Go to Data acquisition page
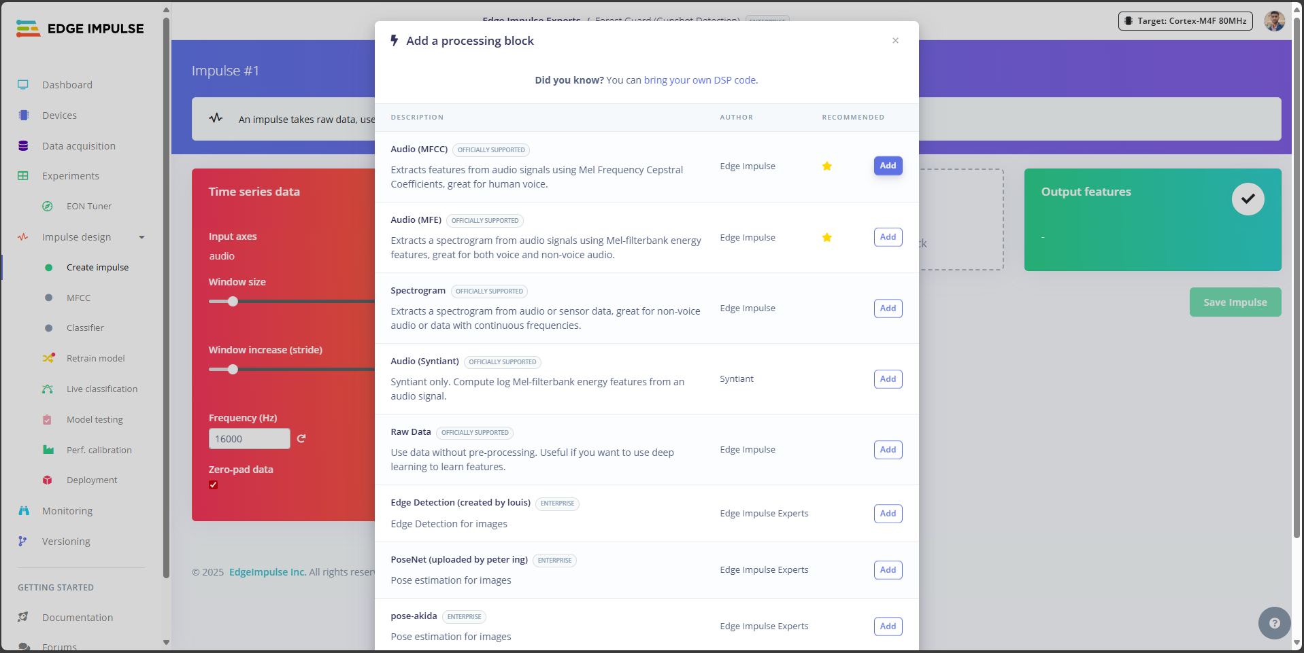The image size is (1304, 653). (79, 146)
